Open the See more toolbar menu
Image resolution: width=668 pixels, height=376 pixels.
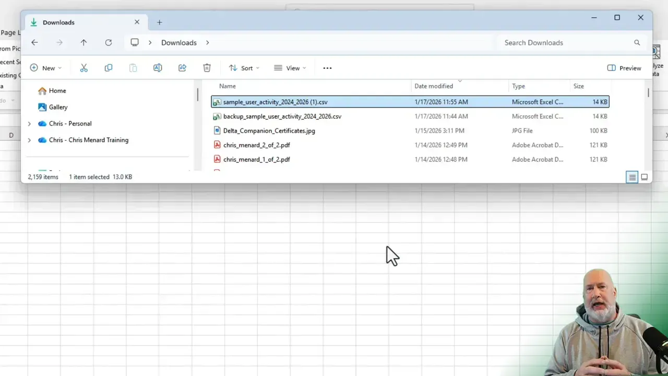click(x=327, y=67)
